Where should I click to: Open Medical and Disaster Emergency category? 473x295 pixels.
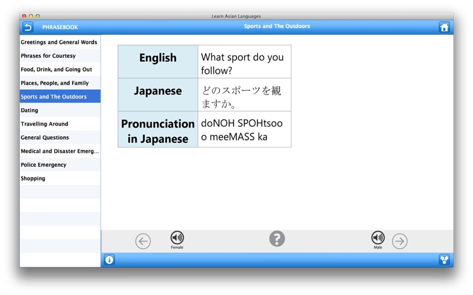point(60,151)
